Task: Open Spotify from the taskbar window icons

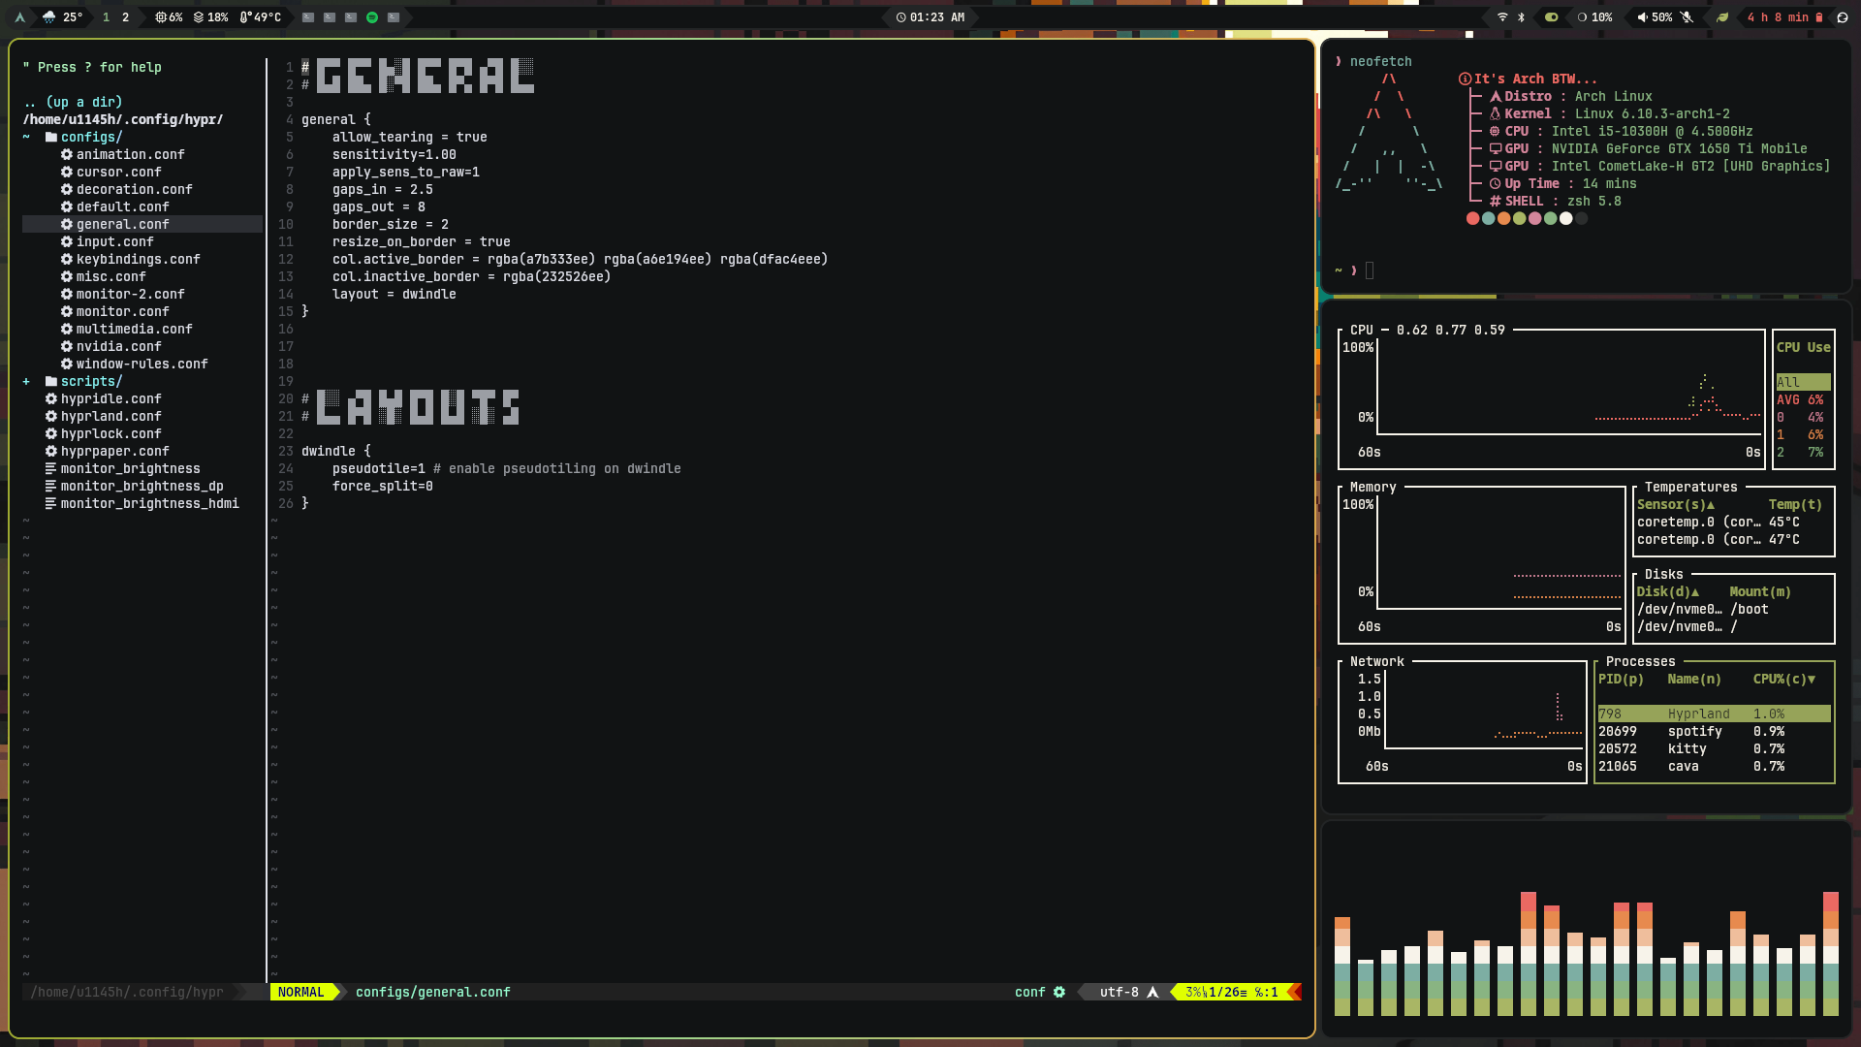Action: pos(370,16)
